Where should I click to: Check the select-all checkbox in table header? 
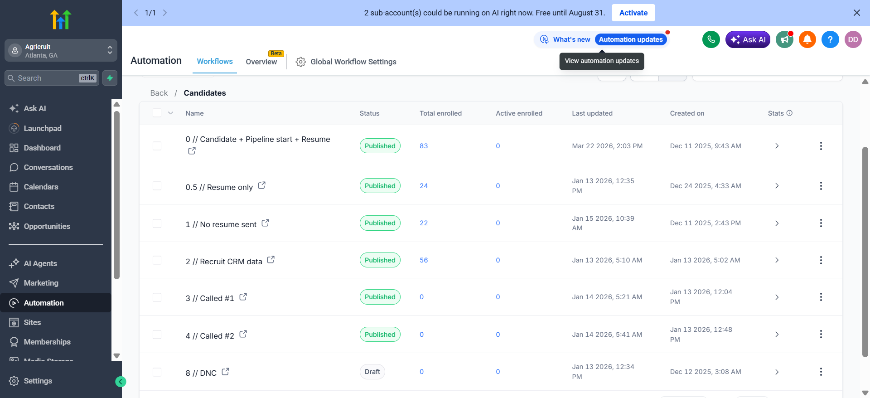pos(157,113)
